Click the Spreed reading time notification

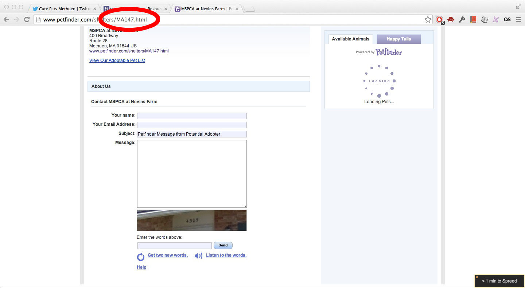499,281
